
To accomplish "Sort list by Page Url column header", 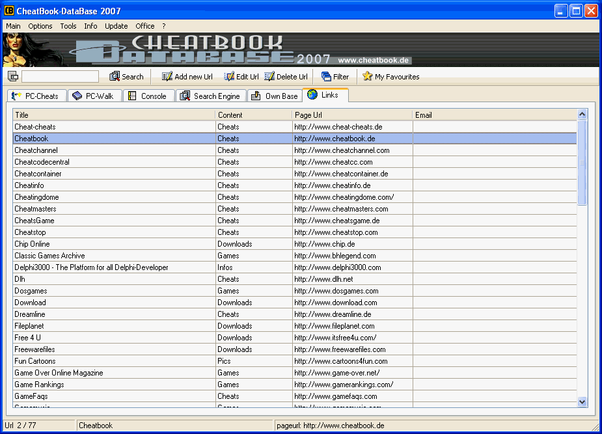I will (x=352, y=115).
